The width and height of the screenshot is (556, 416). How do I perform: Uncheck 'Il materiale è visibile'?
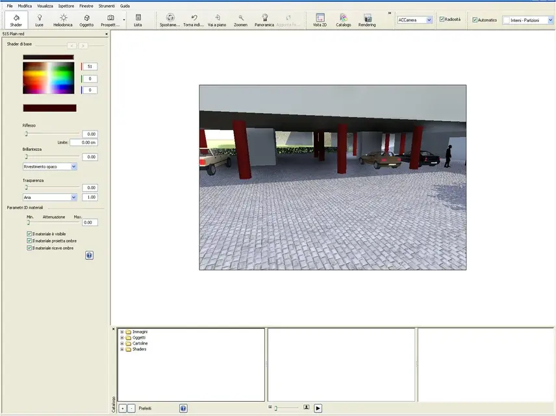pyautogui.click(x=30, y=234)
